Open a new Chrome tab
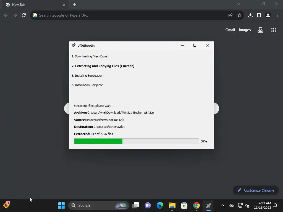 (x=75, y=5)
